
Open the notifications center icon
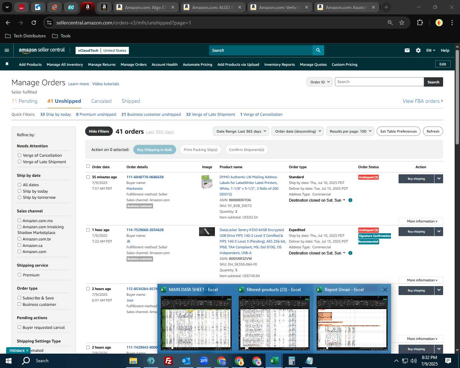pyautogui.click(x=448, y=361)
